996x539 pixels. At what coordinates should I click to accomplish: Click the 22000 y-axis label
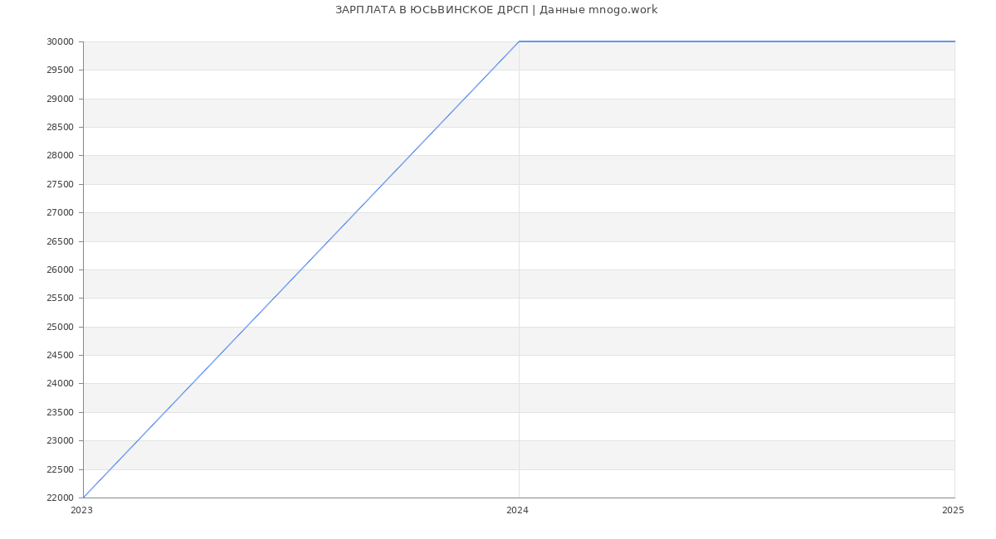pyautogui.click(x=60, y=498)
